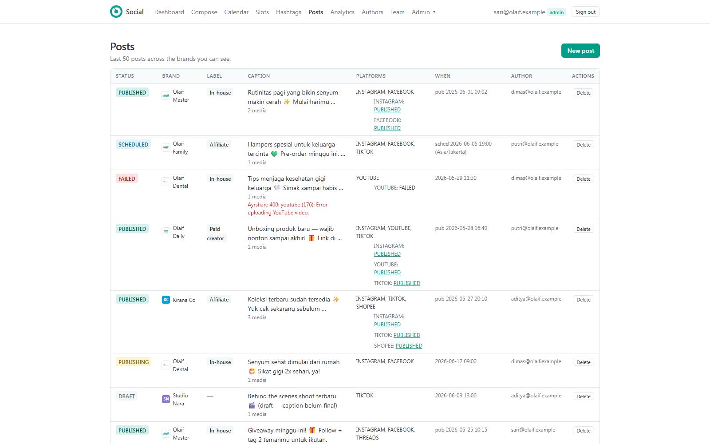
Task: Click the DRAFT status badge
Action: [x=126, y=396]
